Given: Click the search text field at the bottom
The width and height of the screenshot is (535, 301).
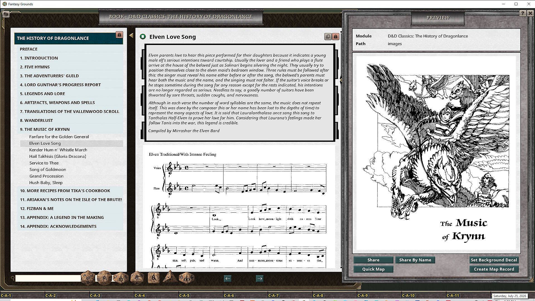Looking at the screenshot, I should click(x=48, y=278).
